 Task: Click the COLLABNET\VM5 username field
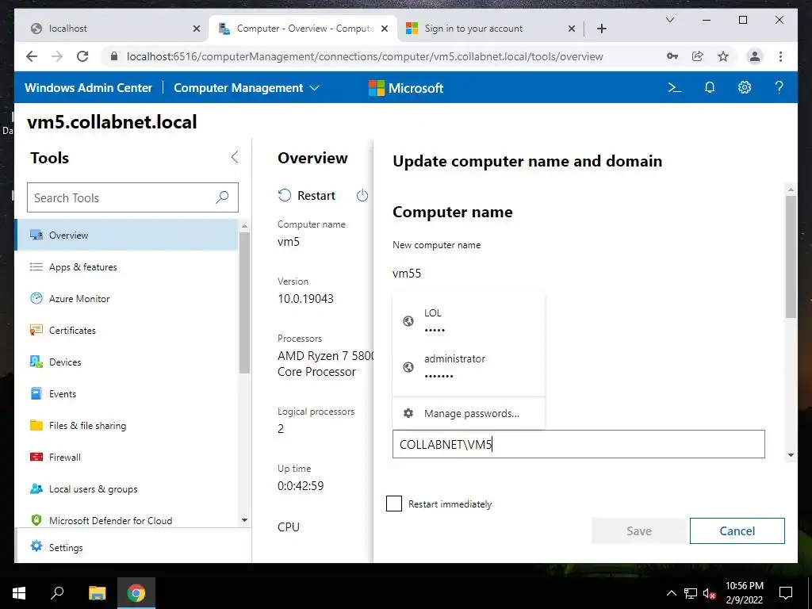(x=578, y=444)
